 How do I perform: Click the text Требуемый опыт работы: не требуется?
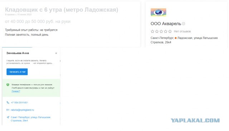point(31,30)
